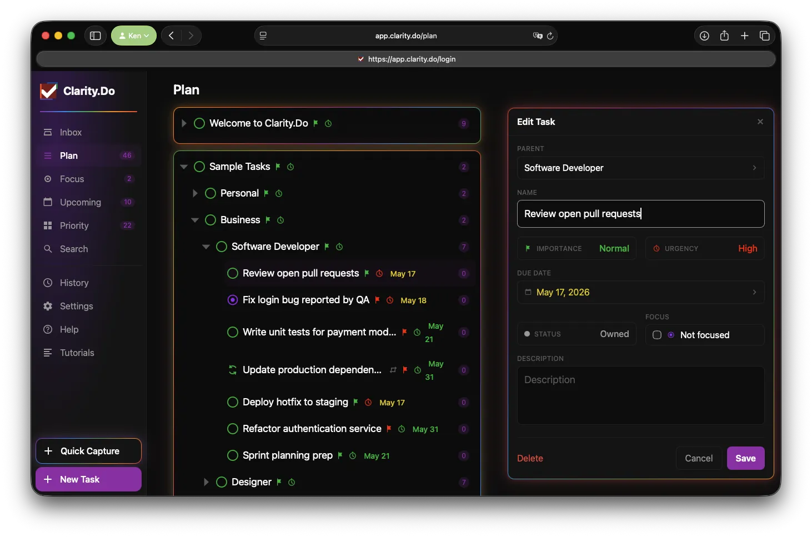Save the edited task

pyautogui.click(x=746, y=458)
